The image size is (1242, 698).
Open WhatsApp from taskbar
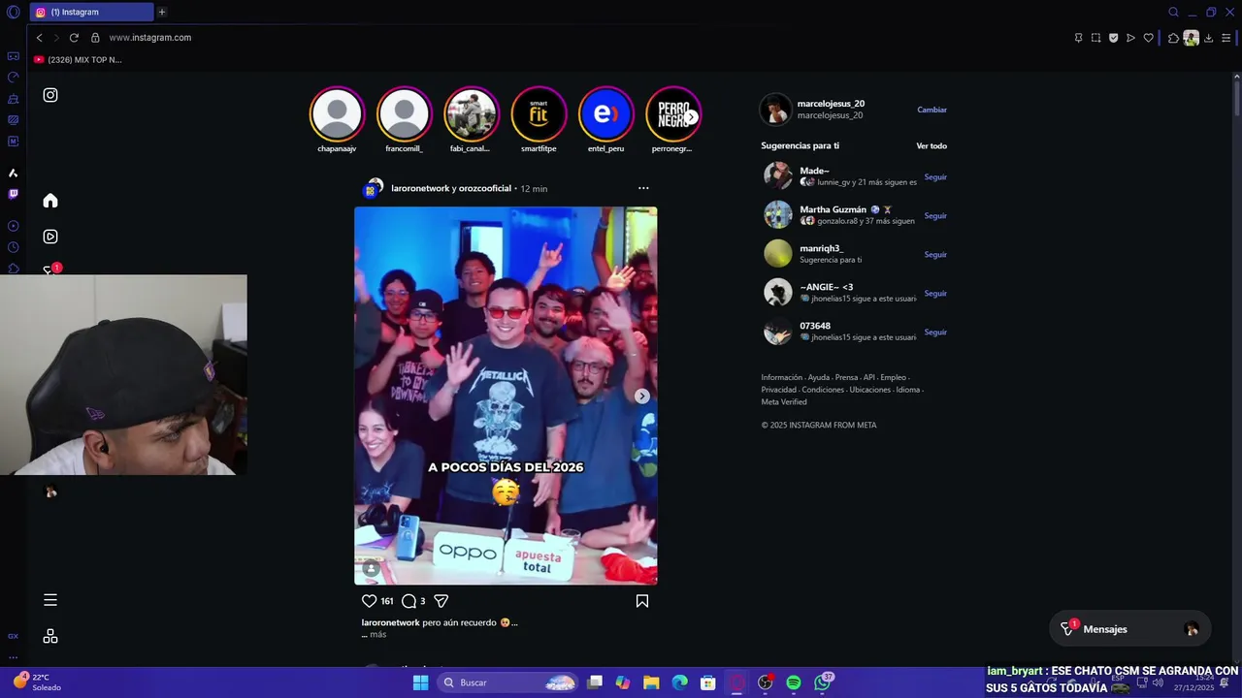(823, 682)
